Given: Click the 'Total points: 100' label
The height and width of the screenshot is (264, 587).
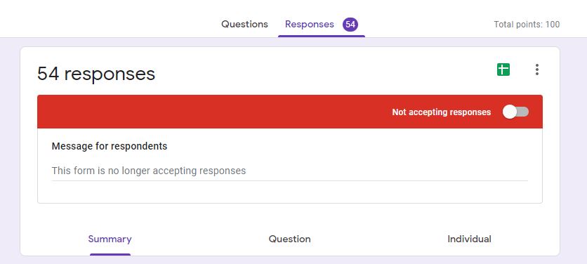Looking at the screenshot, I should (x=527, y=25).
